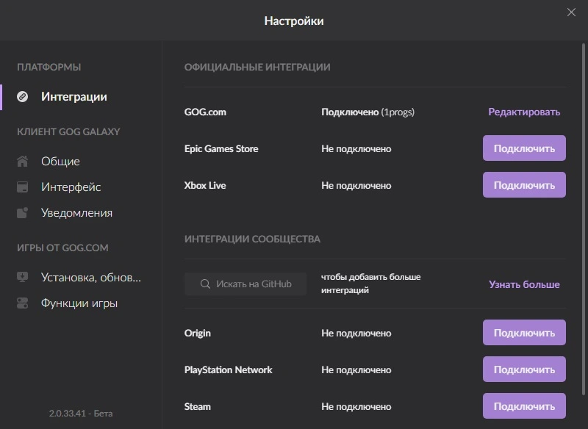This screenshot has width=588, height=429.
Task: Click the Уведомления notification icon
Action: (23, 212)
